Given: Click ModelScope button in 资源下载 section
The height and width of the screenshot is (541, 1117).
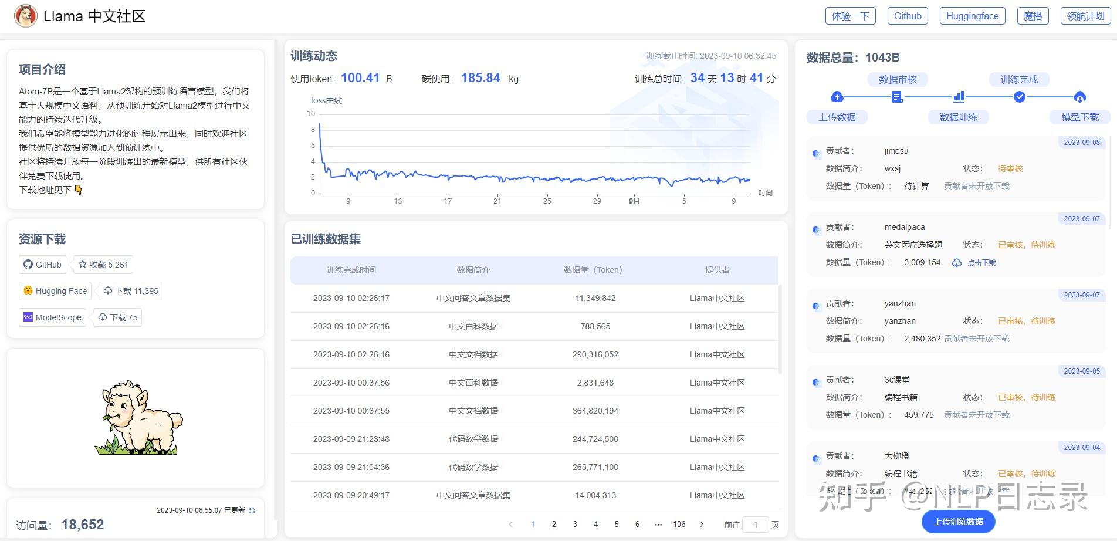Looking at the screenshot, I should [x=53, y=317].
